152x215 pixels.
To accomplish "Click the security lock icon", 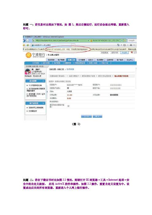I will [91, 41].
